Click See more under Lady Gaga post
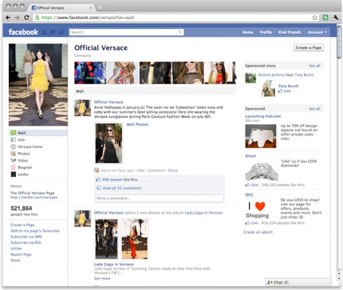This screenshot has height=290, width=343. 102,279
